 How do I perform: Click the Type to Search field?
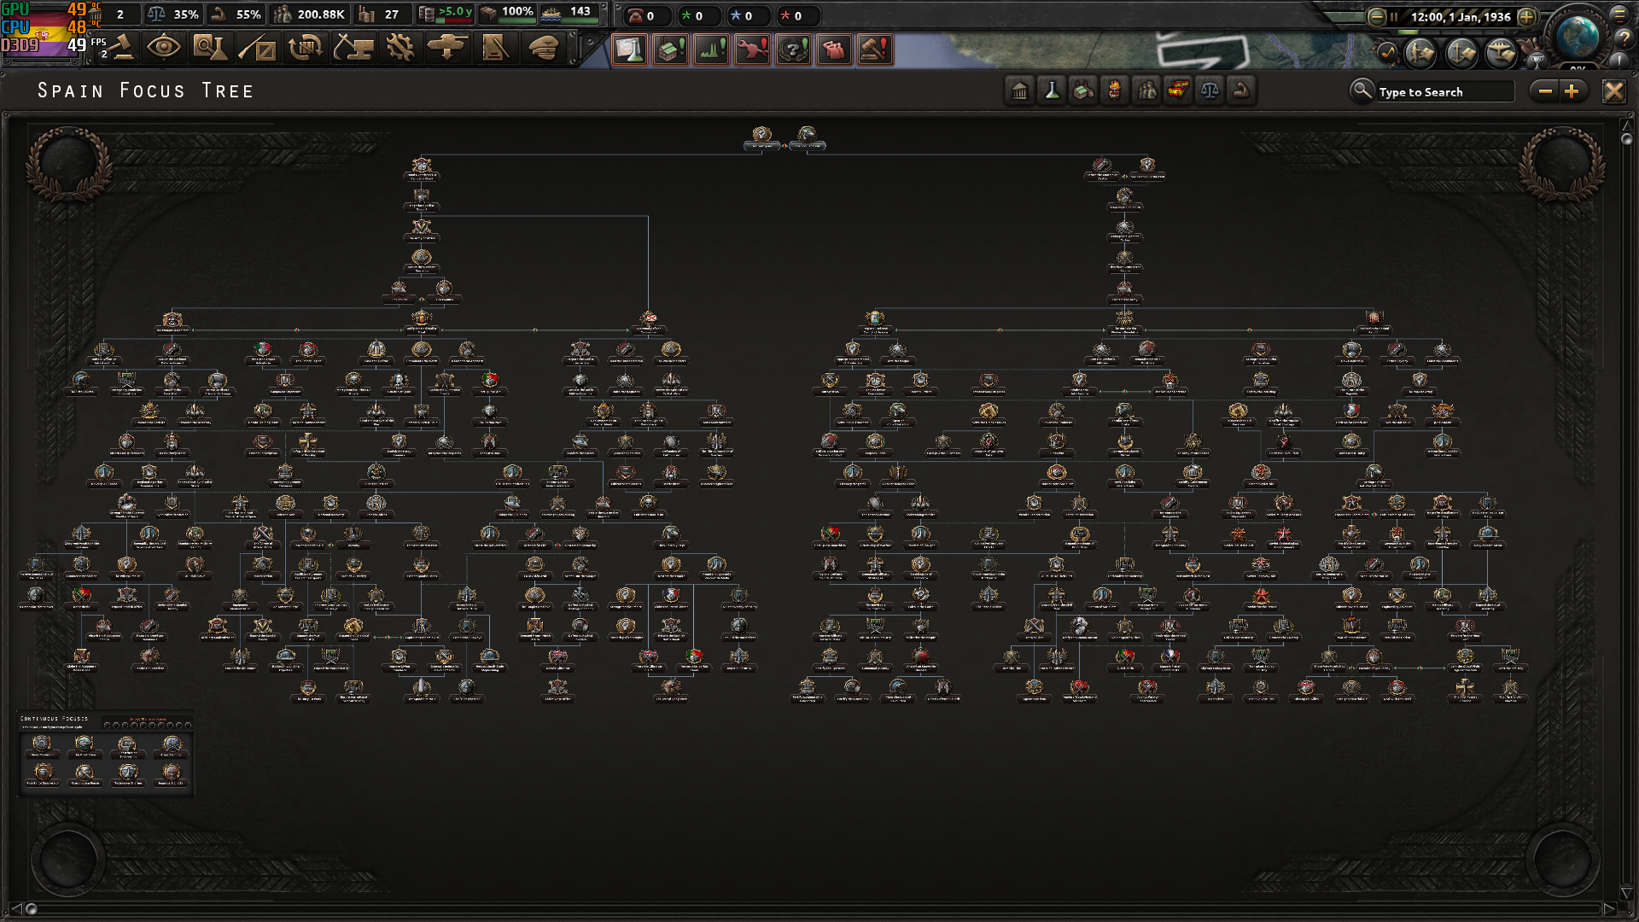click(x=1444, y=91)
